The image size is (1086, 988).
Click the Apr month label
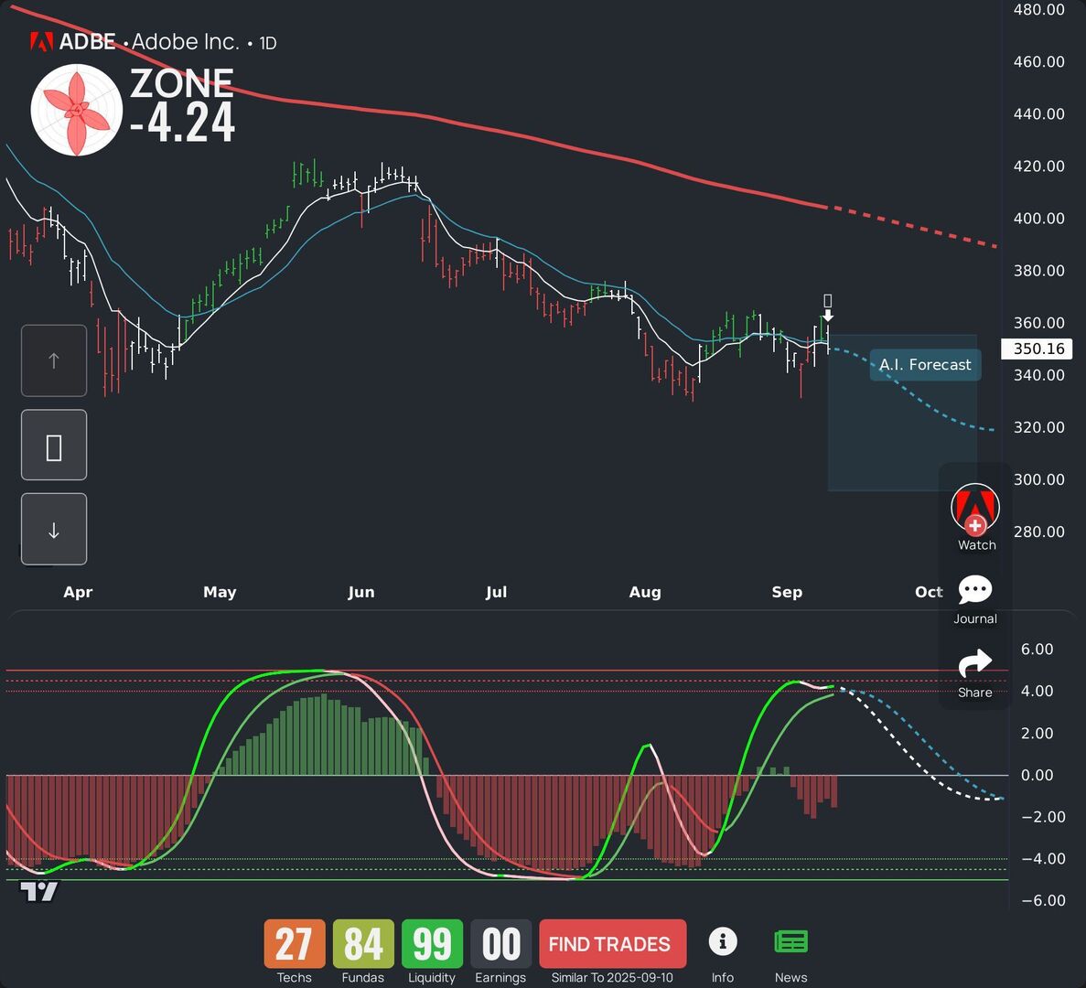78,592
